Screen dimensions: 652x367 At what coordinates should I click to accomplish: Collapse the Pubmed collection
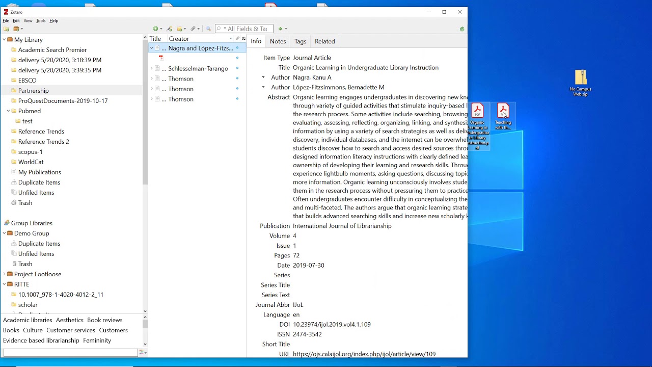coord(8,111)
